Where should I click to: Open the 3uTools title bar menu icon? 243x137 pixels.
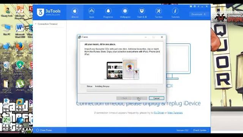click(x=198, y=6)
